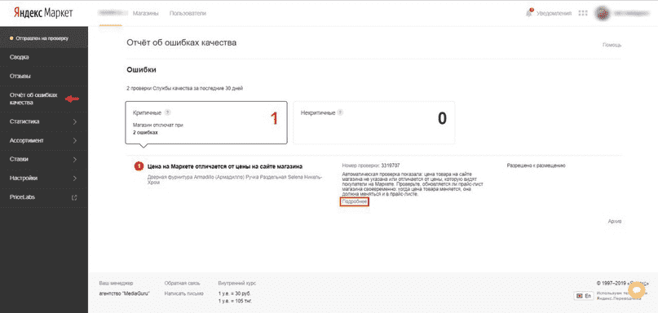658x313 pixels.
Task: Select Сводка in the sidebar
Action: (44, 57)
